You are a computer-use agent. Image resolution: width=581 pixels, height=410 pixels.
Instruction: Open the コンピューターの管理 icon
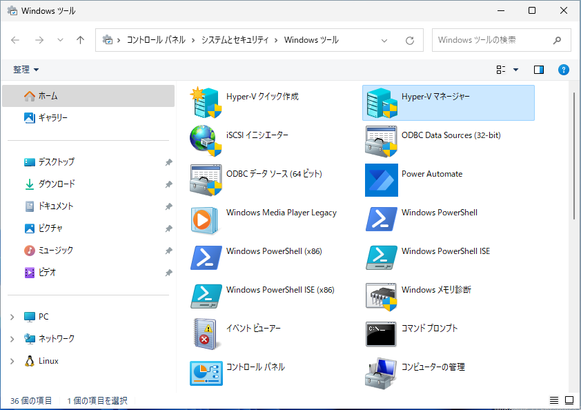(x=382, y=373)
